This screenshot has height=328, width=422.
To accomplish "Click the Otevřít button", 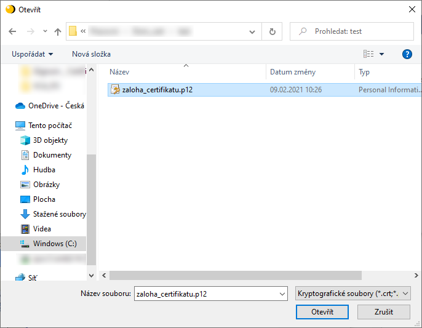I will [x=322, y=312].
